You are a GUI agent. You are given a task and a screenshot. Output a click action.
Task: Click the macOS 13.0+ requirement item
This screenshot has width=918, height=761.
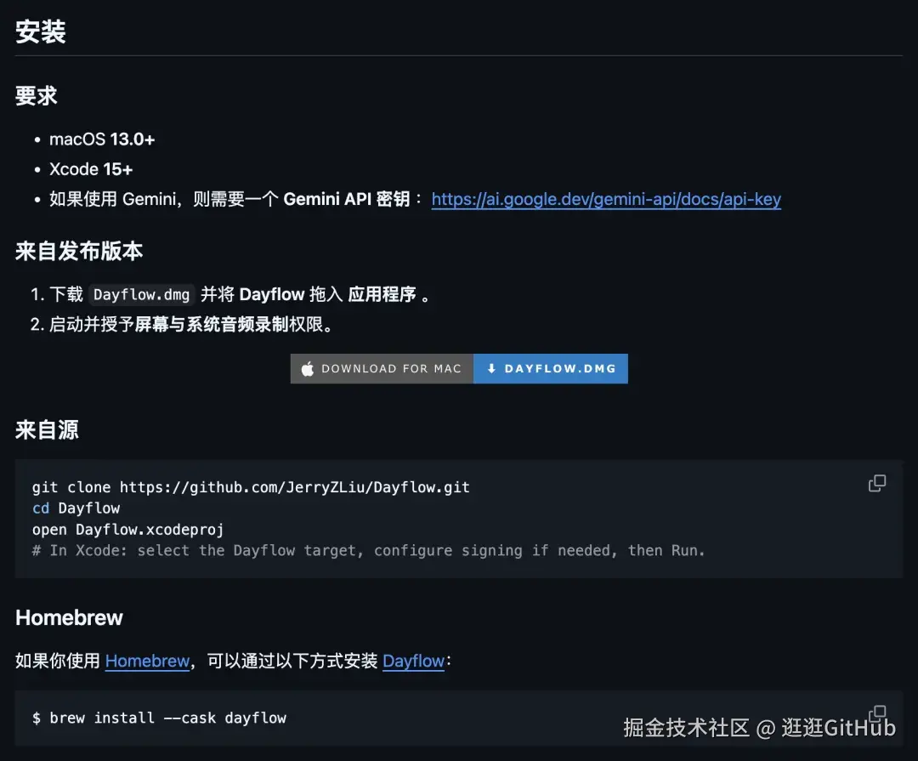101,139
